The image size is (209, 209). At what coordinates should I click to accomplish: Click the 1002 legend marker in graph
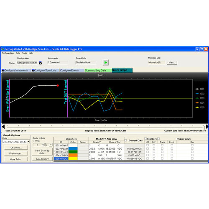(197, 94)
